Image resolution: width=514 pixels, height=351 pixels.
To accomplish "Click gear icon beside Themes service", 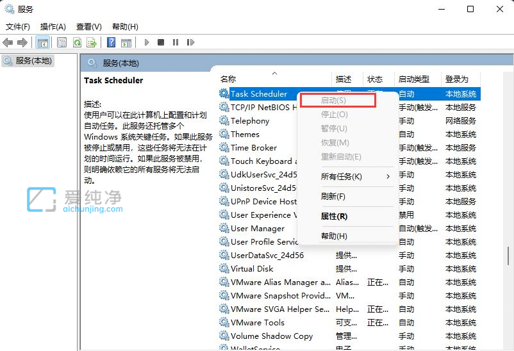I will 224,134.
